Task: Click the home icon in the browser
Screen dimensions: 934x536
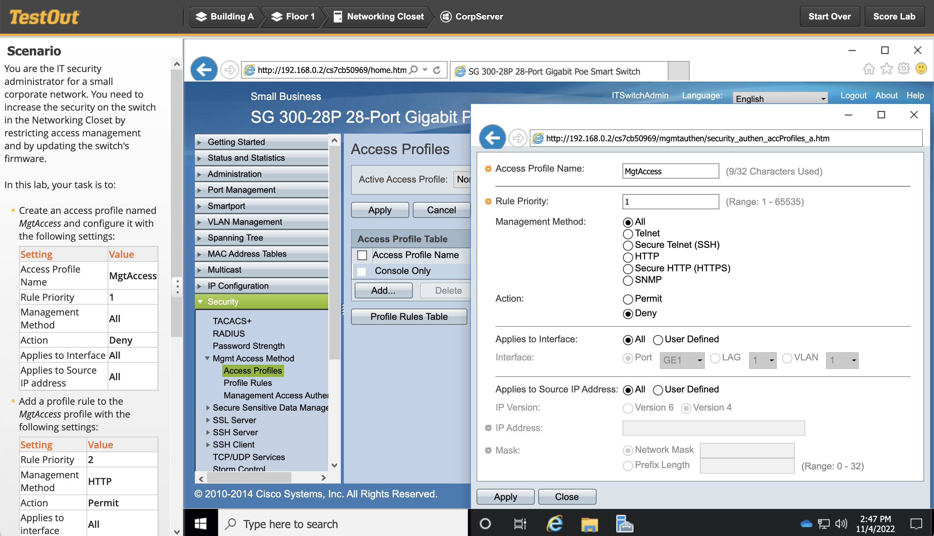Action: pos(869,69)
